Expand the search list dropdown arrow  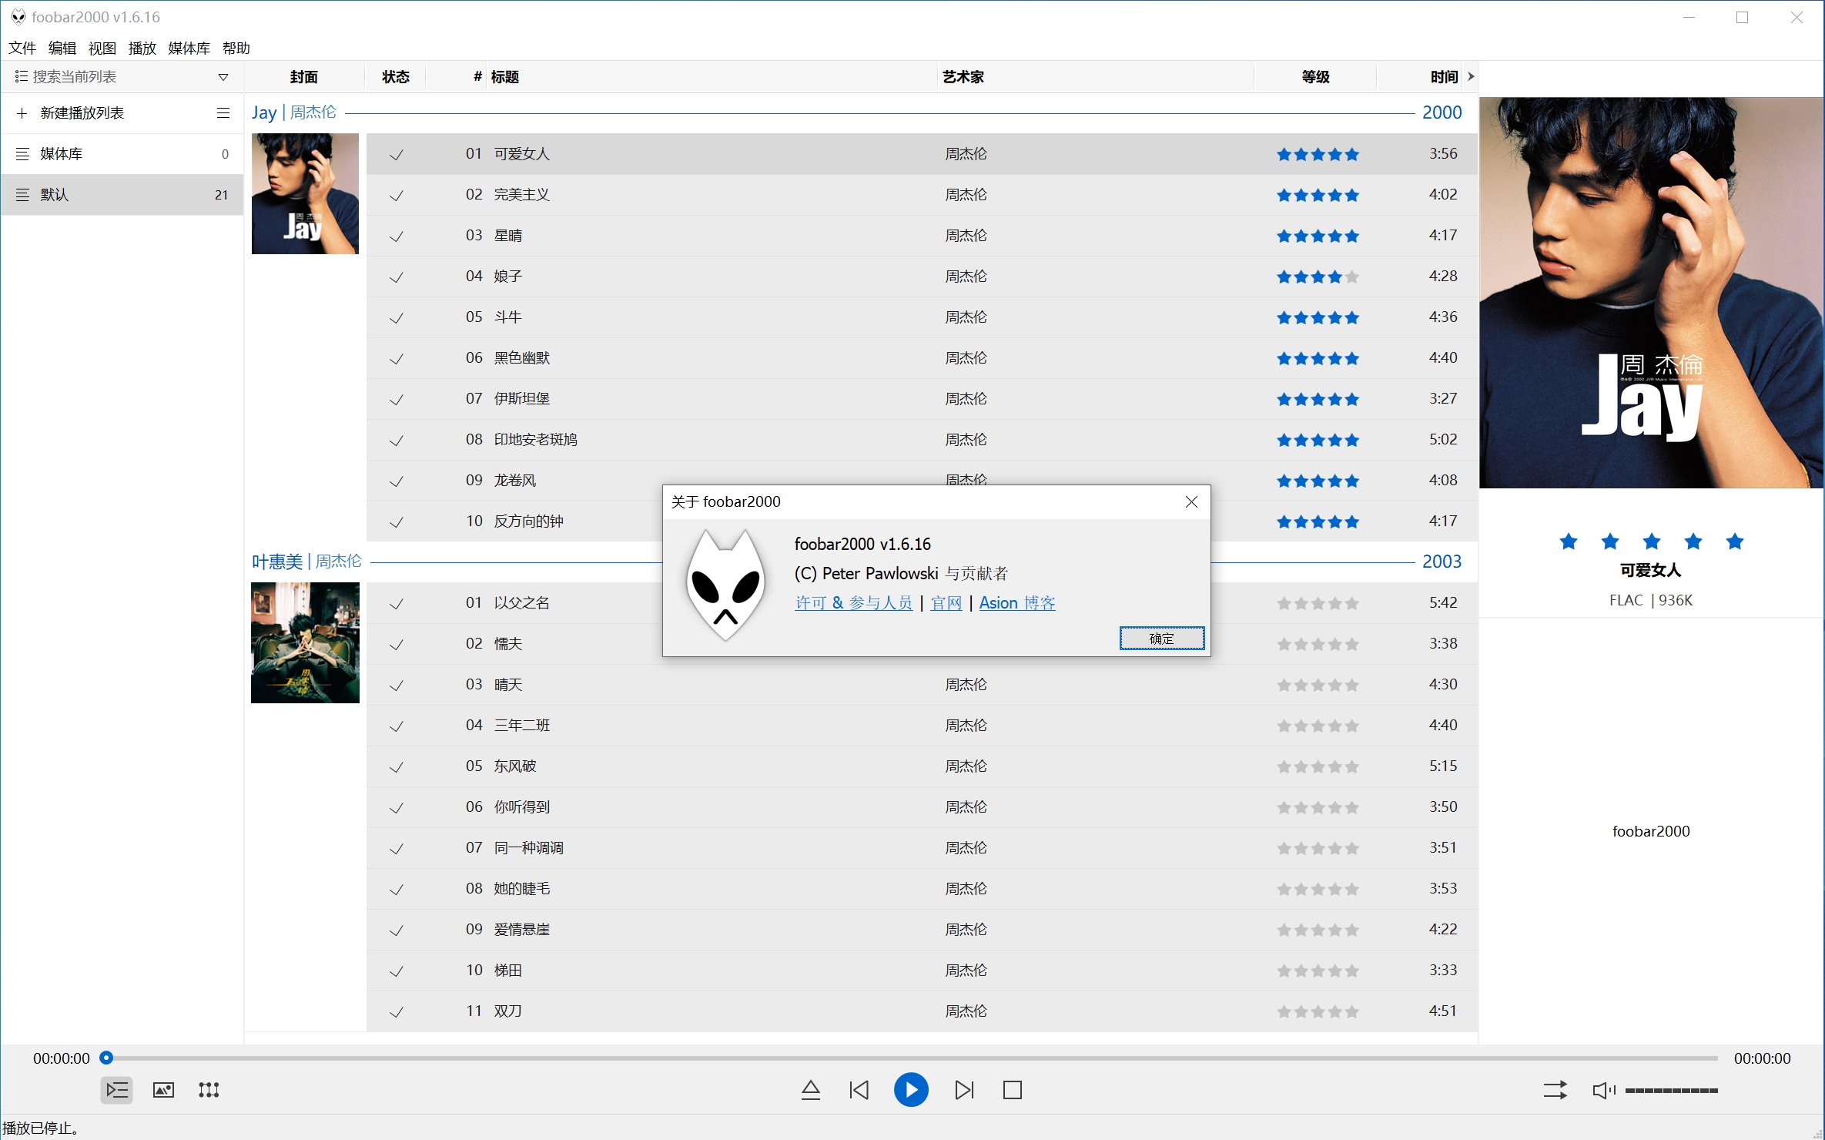223,77
